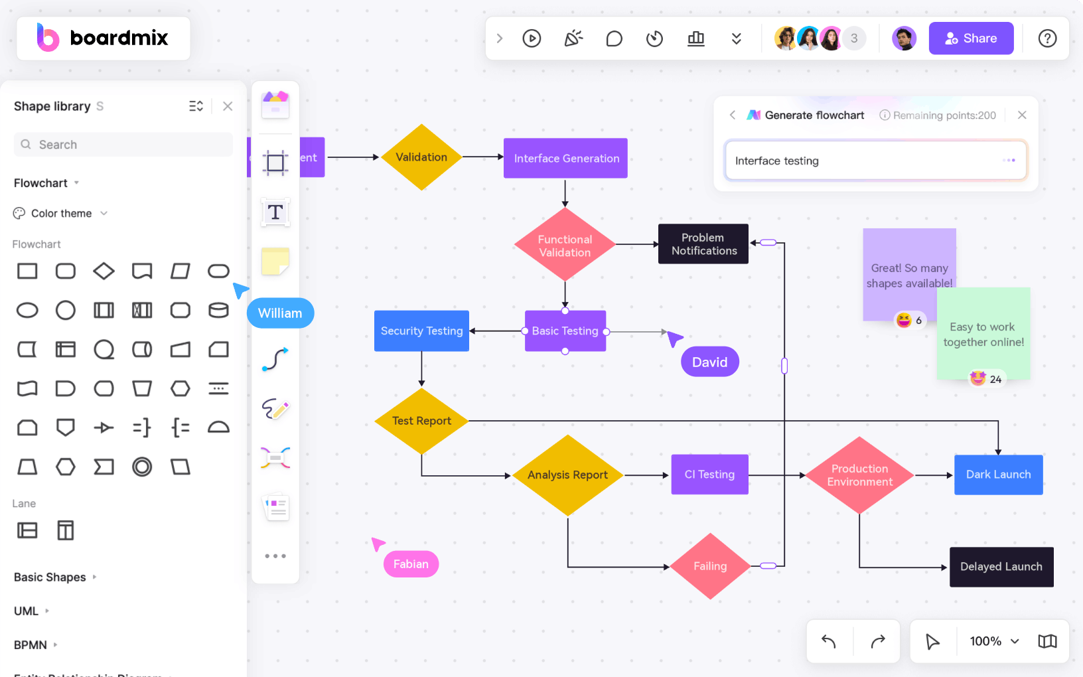The image size is (1083, 677).
Task: Pick the Pen drawing tool
Action: pos(275,410)
